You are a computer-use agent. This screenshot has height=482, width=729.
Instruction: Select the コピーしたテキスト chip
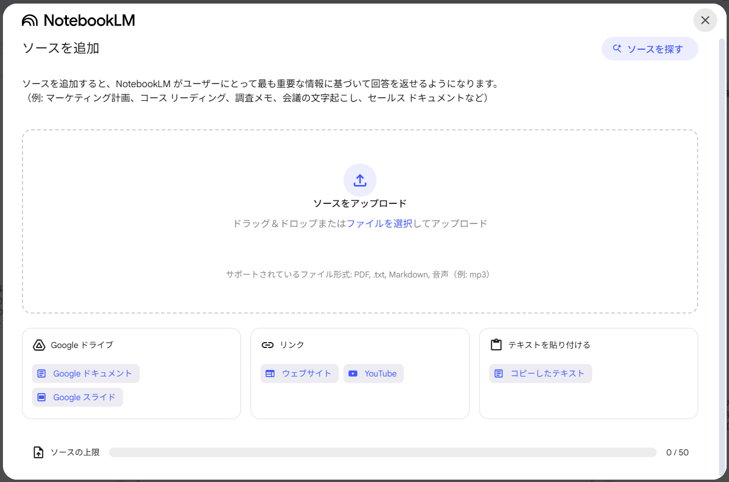click(541, 374)
